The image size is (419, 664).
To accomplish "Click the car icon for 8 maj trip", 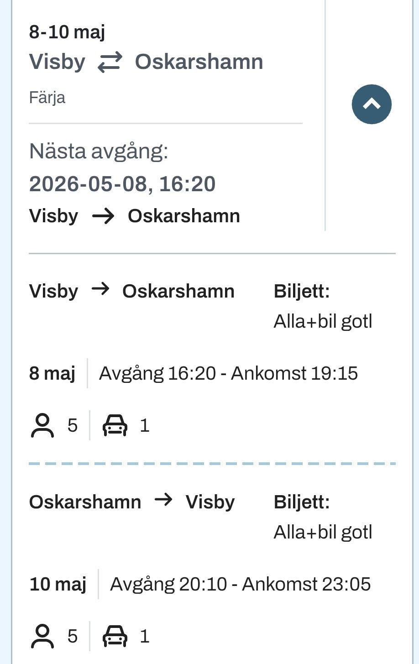I will (x=115, y=425).
